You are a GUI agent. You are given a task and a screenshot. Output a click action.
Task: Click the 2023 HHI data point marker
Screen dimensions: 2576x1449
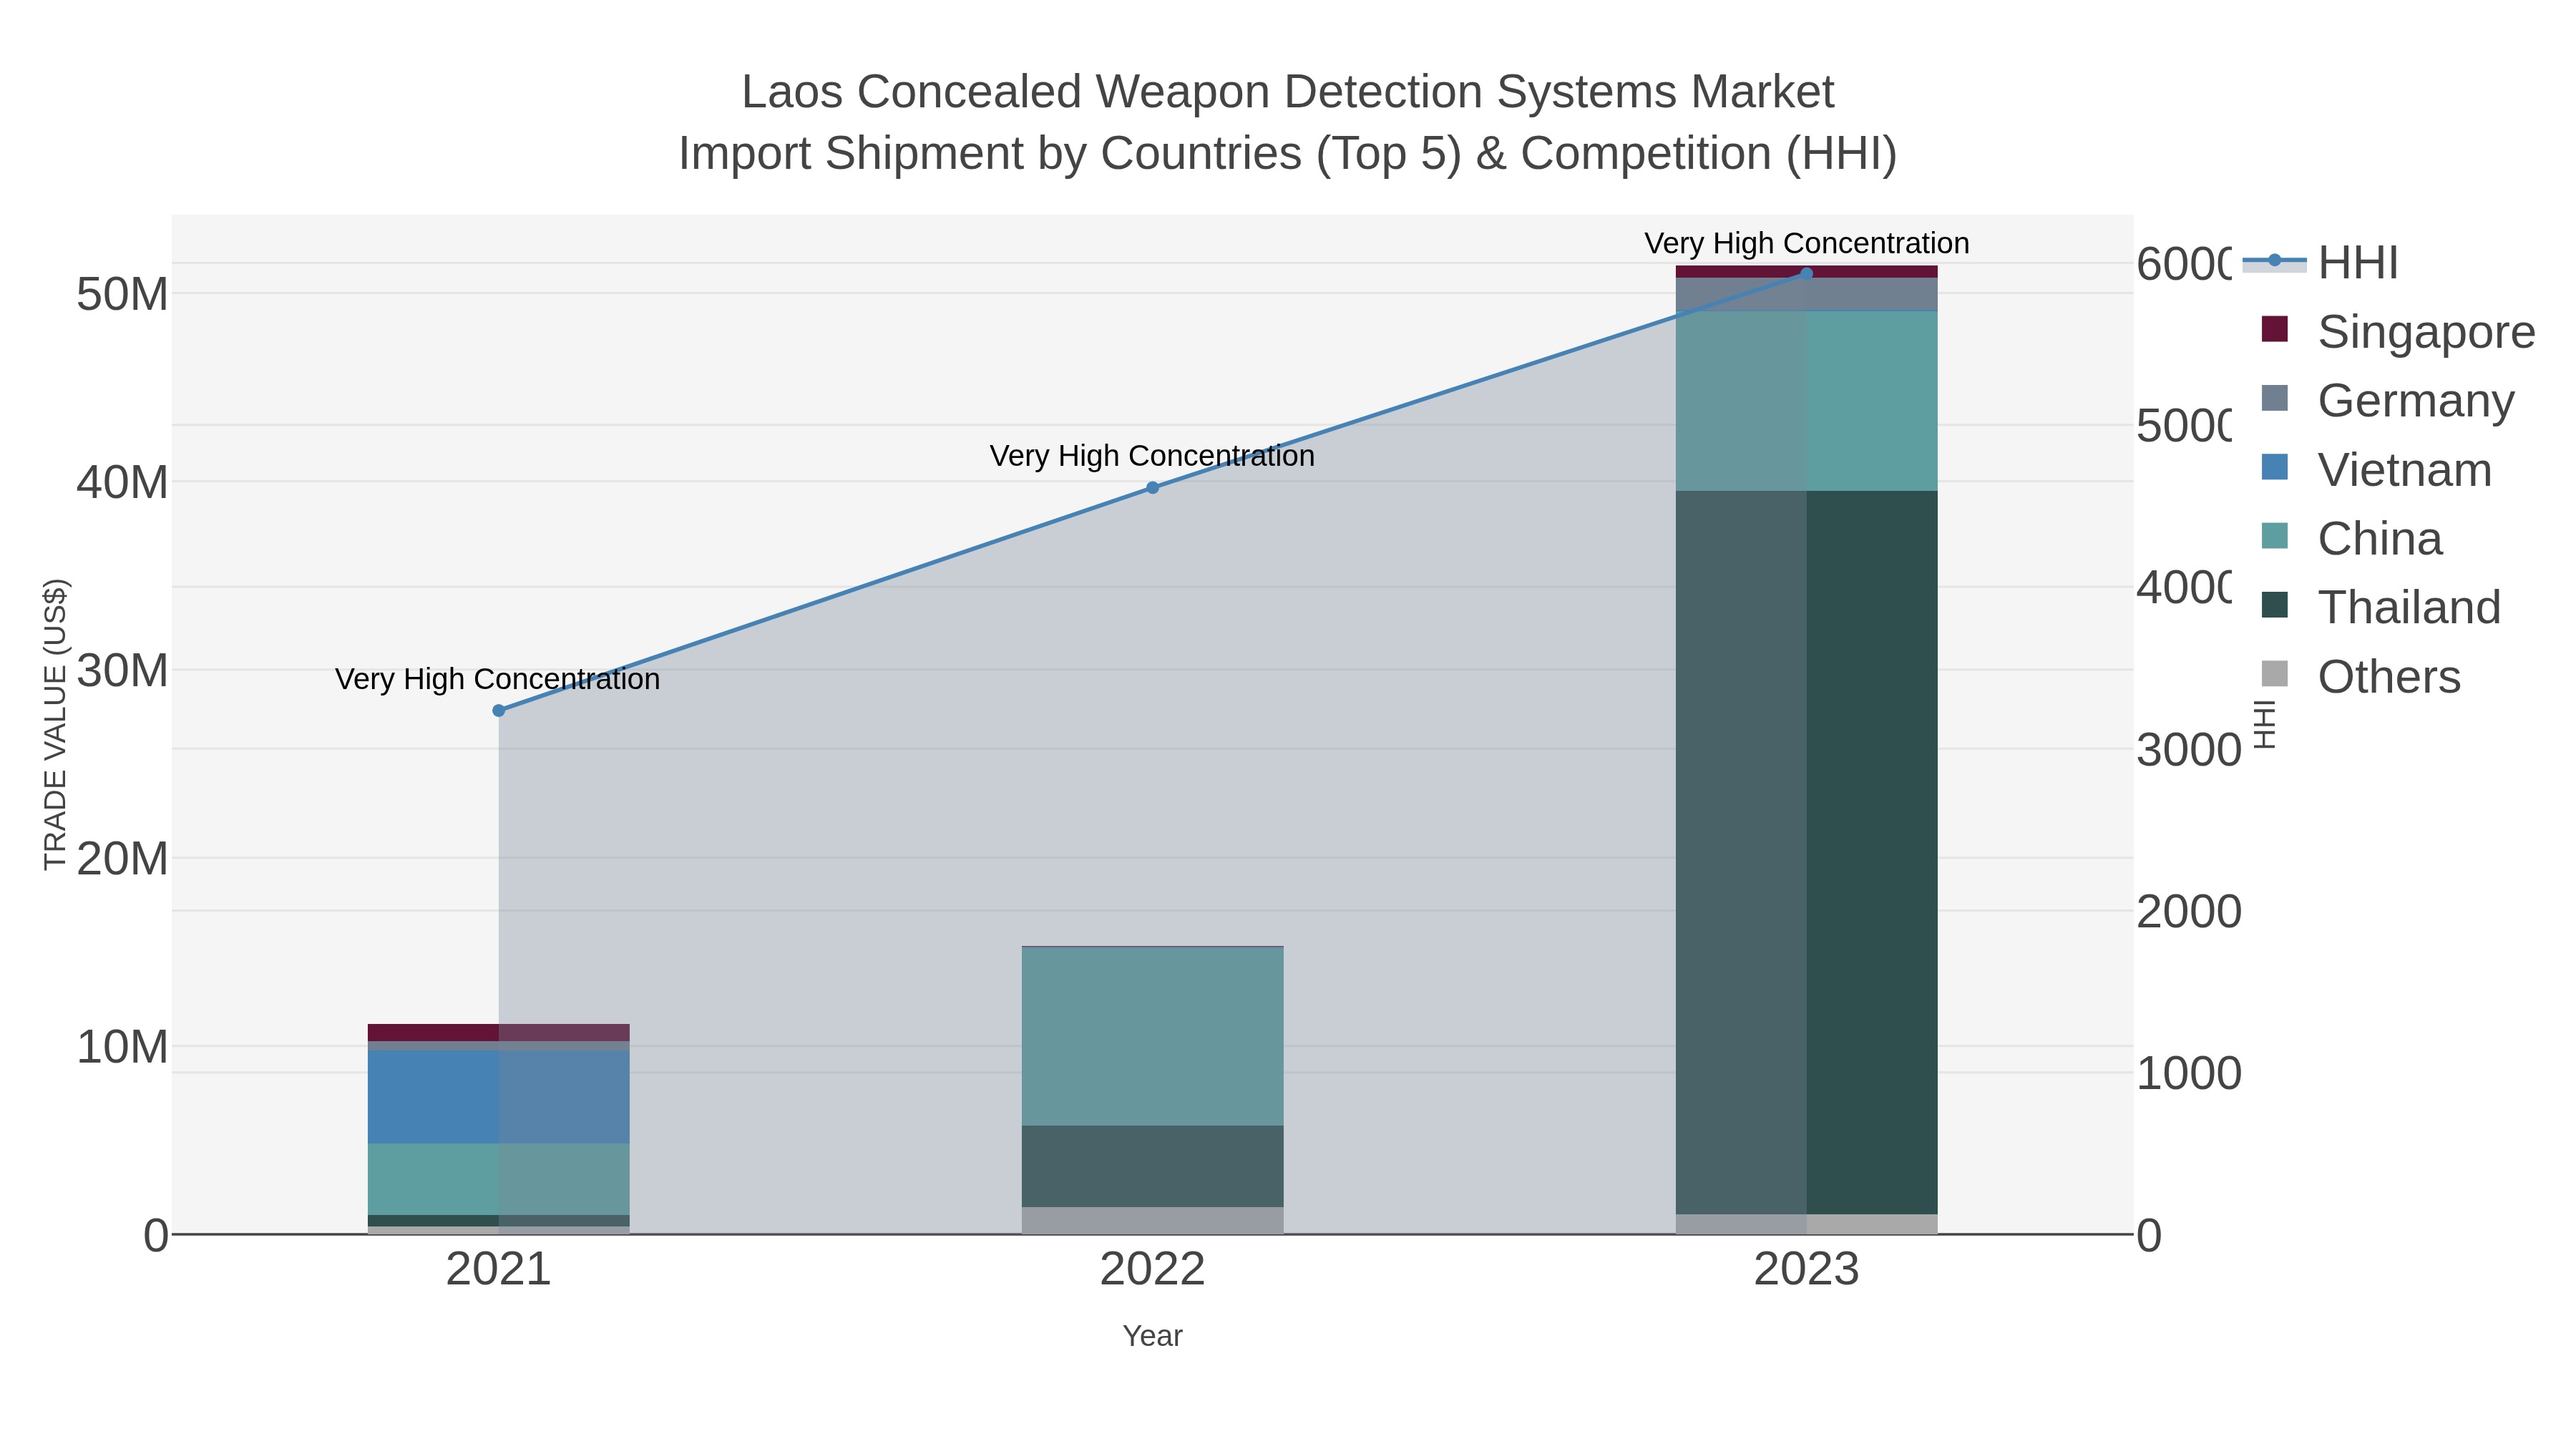click(x=1806, y=274)
